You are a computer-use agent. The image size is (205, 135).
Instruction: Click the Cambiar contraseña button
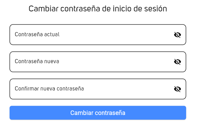tap(98, 113)
